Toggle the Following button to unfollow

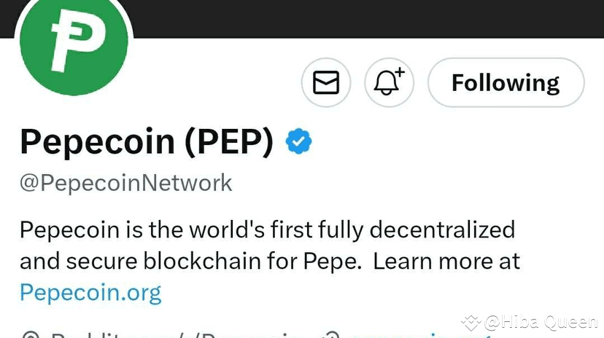coord(506,83)
